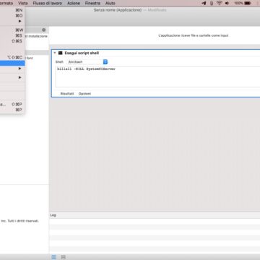
Task: Open the Wi-Fi status icon
Action: click(x=219, y=3)
